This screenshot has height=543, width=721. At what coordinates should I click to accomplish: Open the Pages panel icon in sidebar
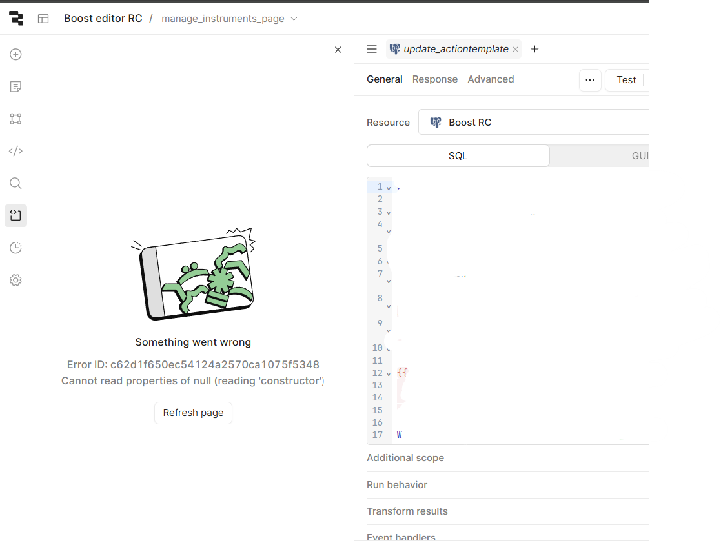coord(16,86)
